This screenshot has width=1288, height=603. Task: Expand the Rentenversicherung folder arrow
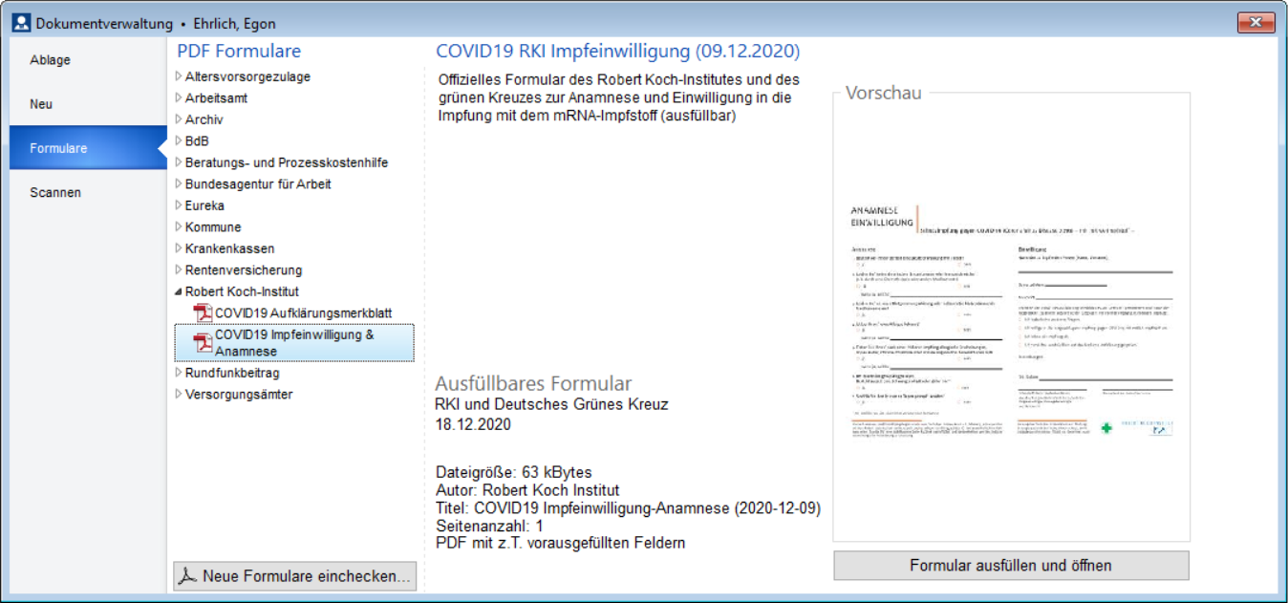click(x=179, y=269)
